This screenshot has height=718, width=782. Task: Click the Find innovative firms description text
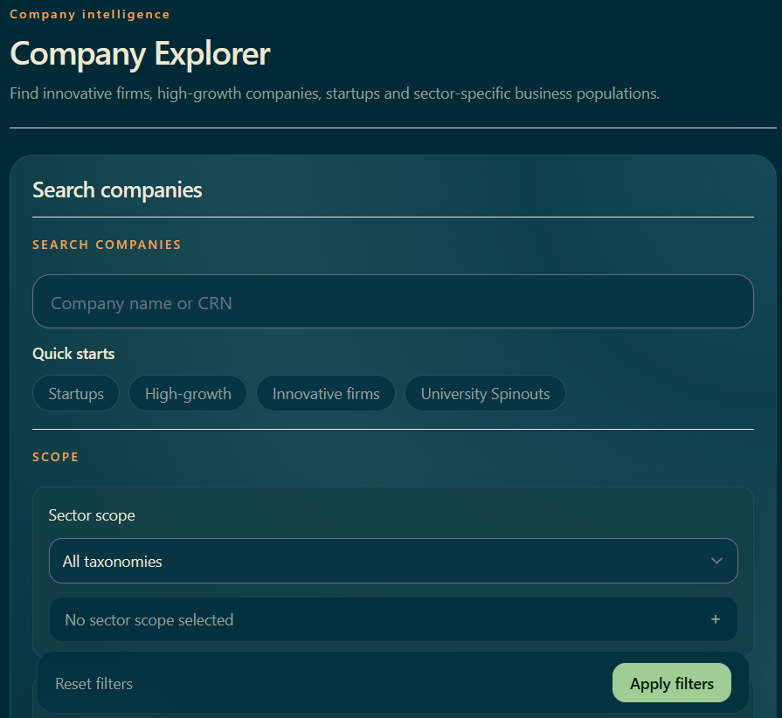click(x=335, y=93)
